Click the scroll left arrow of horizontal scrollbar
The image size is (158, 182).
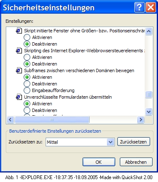coord(10,119)
